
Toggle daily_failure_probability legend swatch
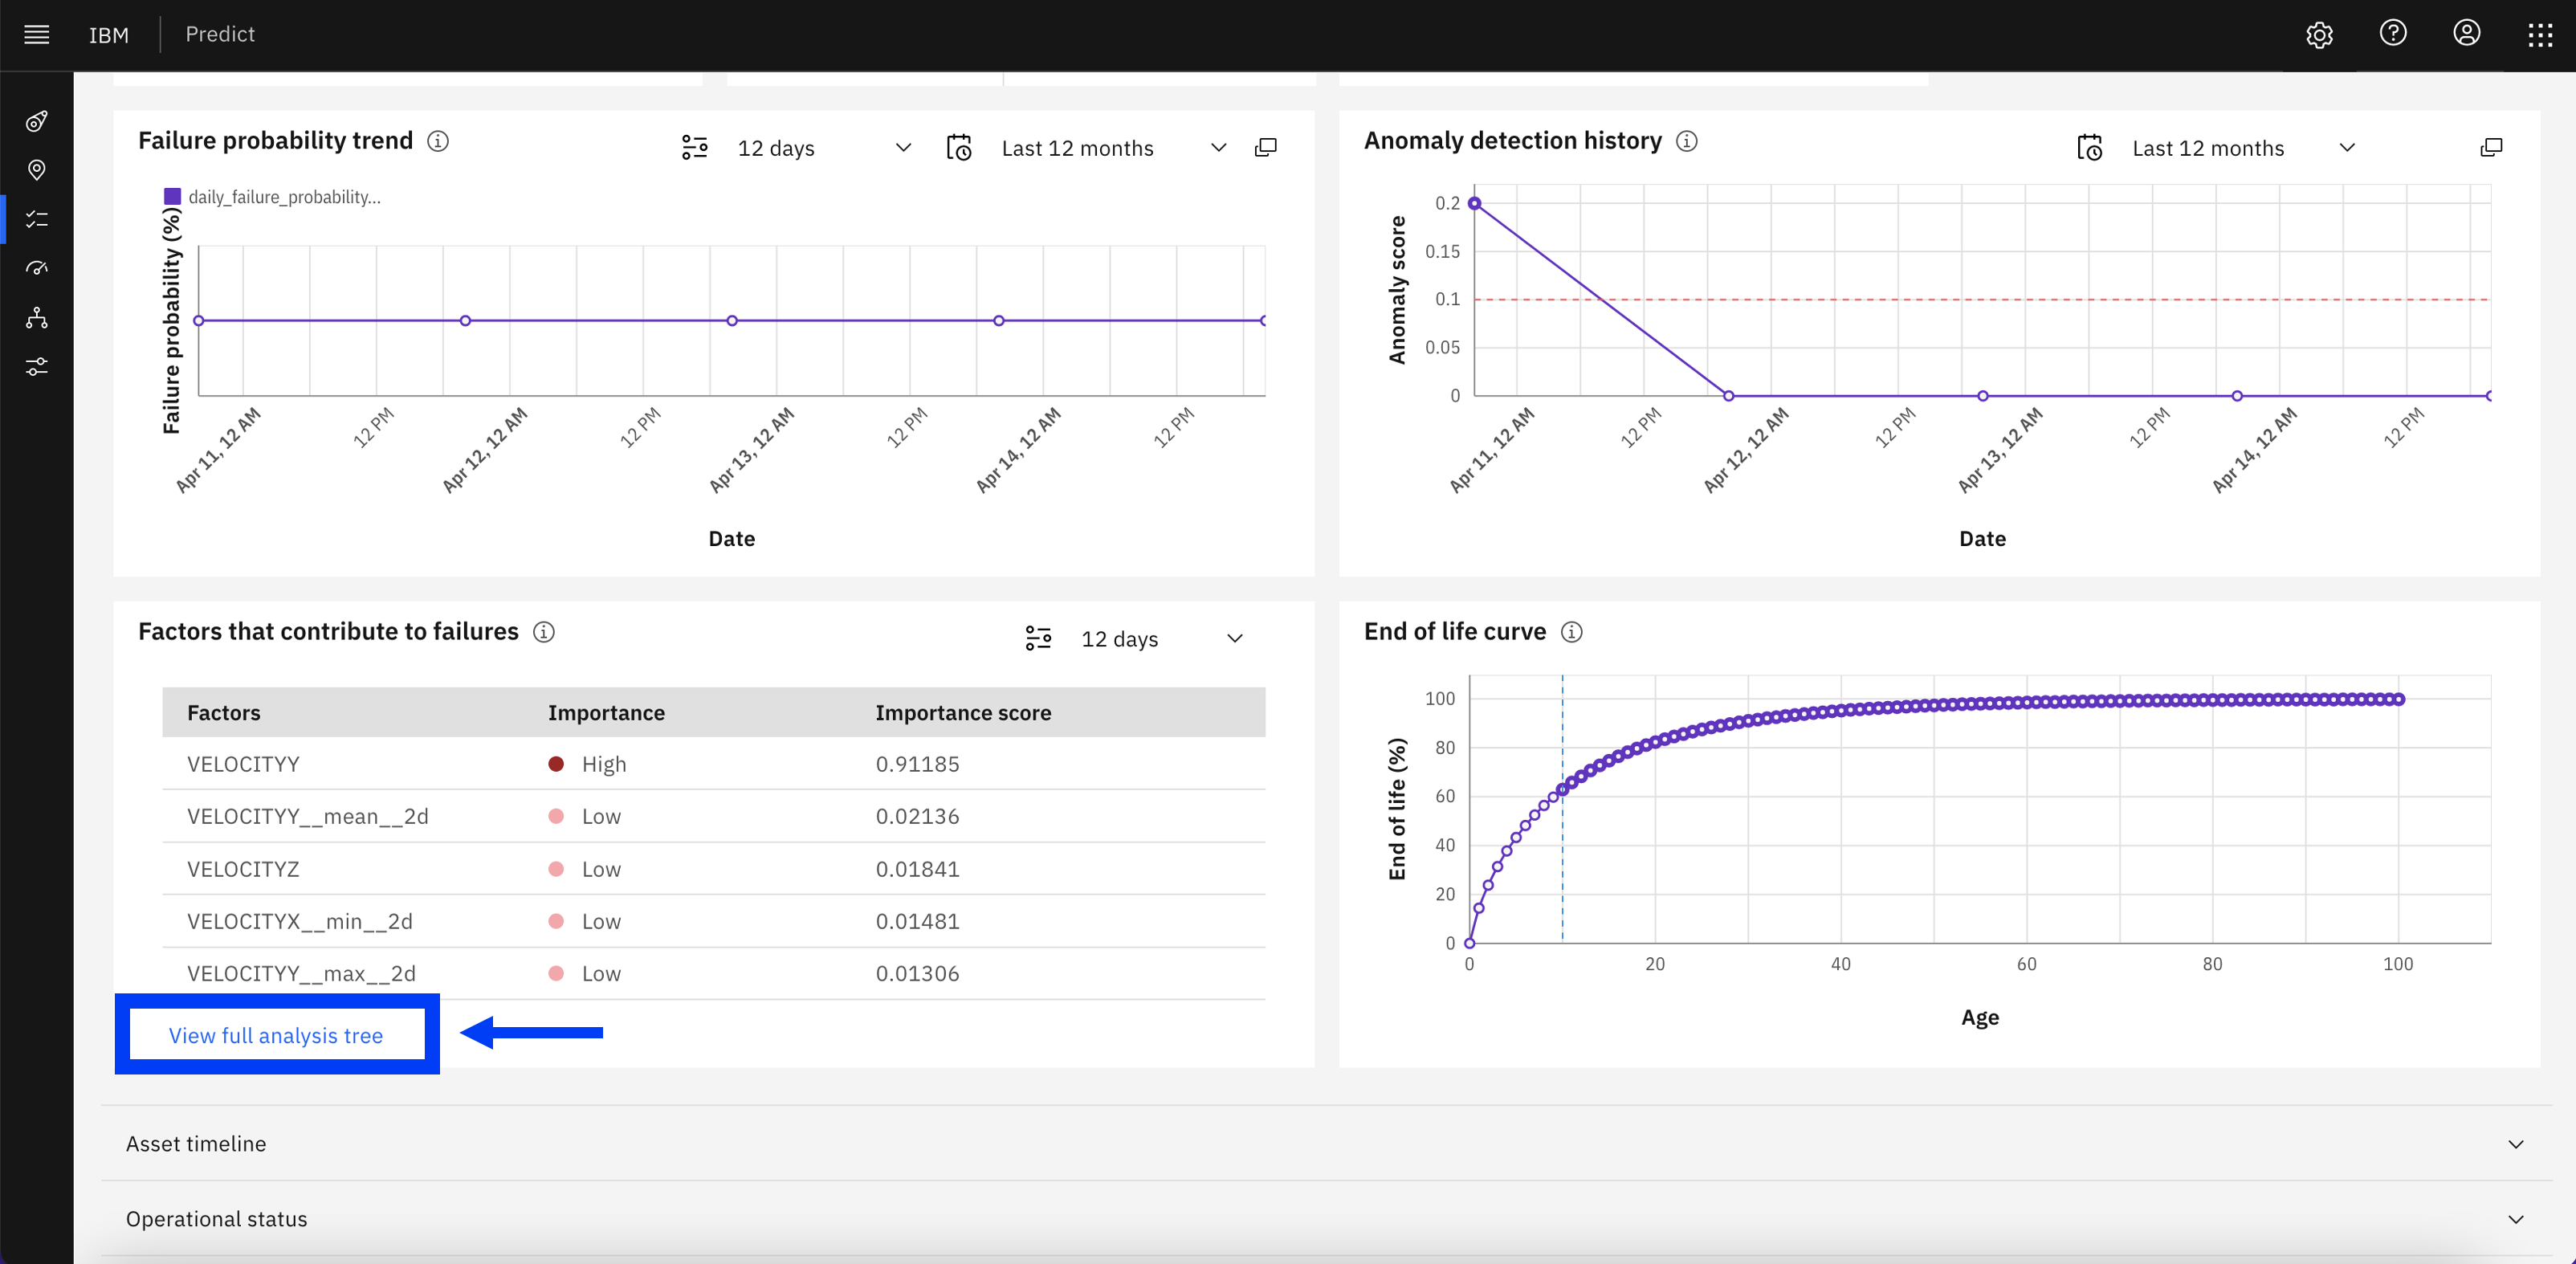173,197
